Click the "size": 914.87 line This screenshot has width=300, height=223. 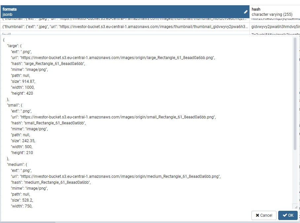pos(23,81)
